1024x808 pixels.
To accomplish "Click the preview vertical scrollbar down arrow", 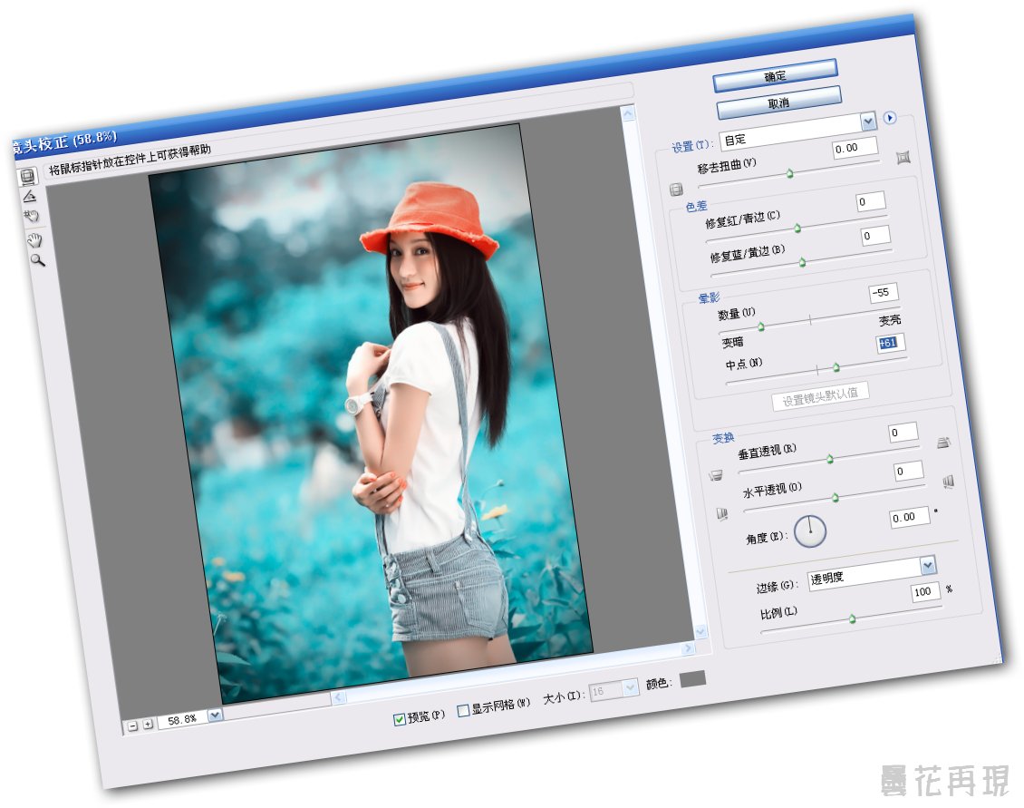I will (x=700, y=631).
